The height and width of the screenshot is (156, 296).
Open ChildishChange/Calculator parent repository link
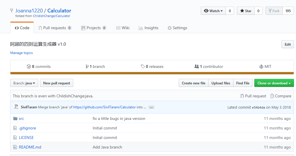(52, 16)
